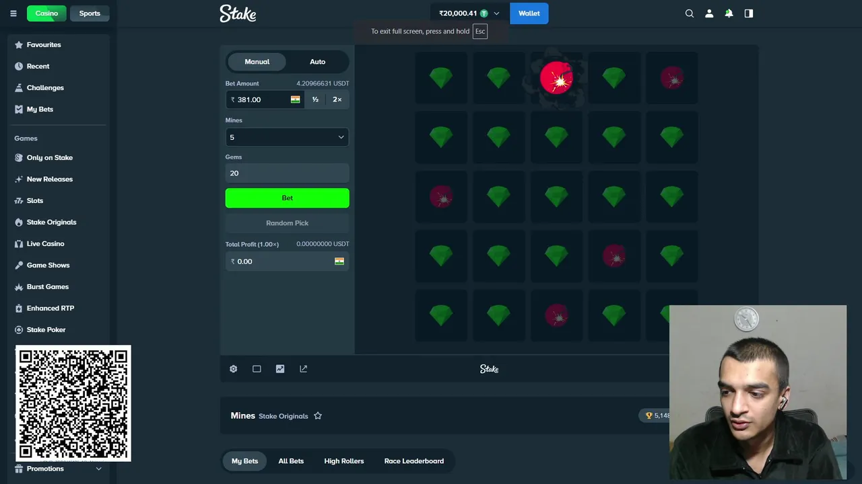
Task: Click the New Releases sparkle icon
Action: click(19, 179)
